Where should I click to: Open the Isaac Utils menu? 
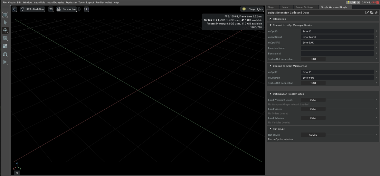(x=39, y=2)
